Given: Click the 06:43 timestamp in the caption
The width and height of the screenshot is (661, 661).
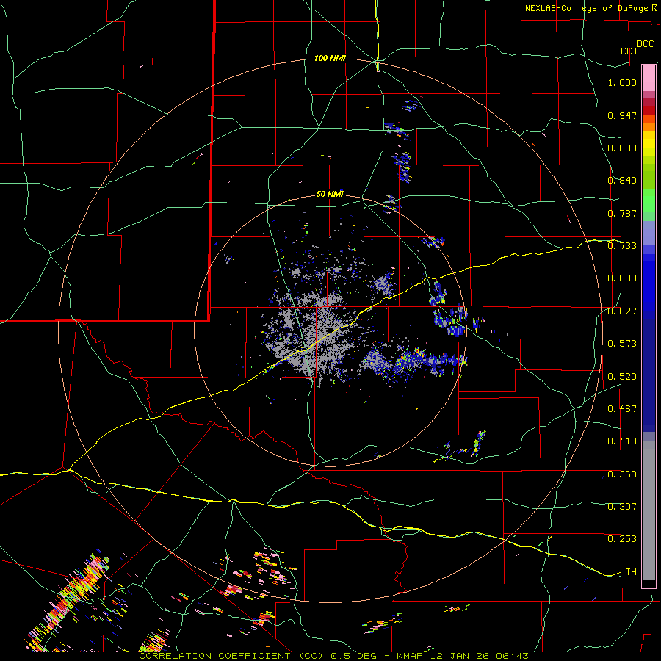Looking at the screenshot, I should [x=512, y=656].
